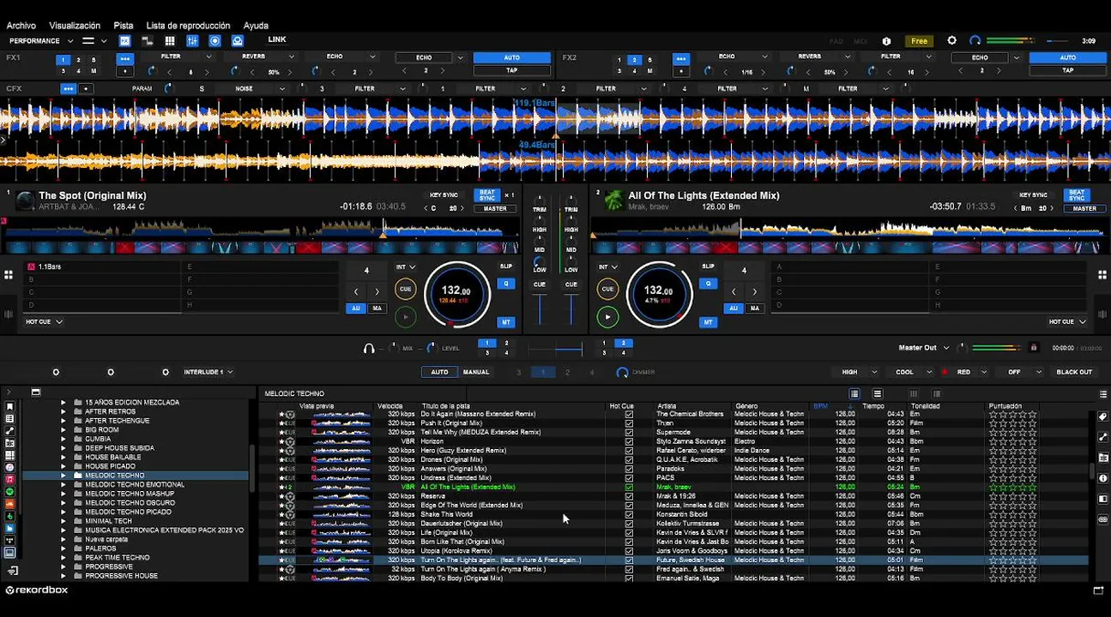Toggle BEAT SYNC on deck 1
The image size is (1111, 617).
[487, 195]
